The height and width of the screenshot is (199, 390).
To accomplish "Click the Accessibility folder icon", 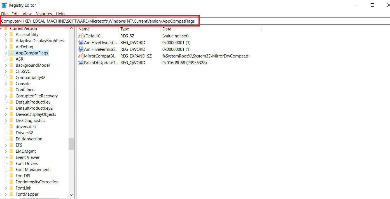I will 11,34.
